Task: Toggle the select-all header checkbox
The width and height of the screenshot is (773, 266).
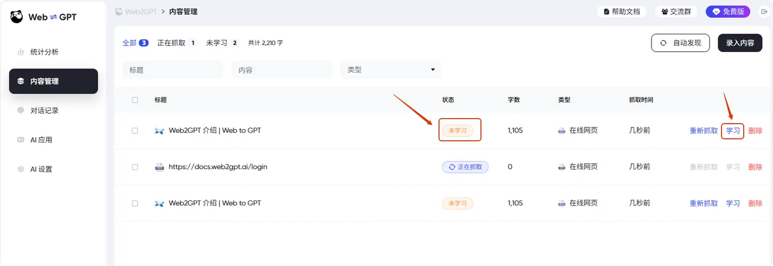Action: click(x=135, y=100)
